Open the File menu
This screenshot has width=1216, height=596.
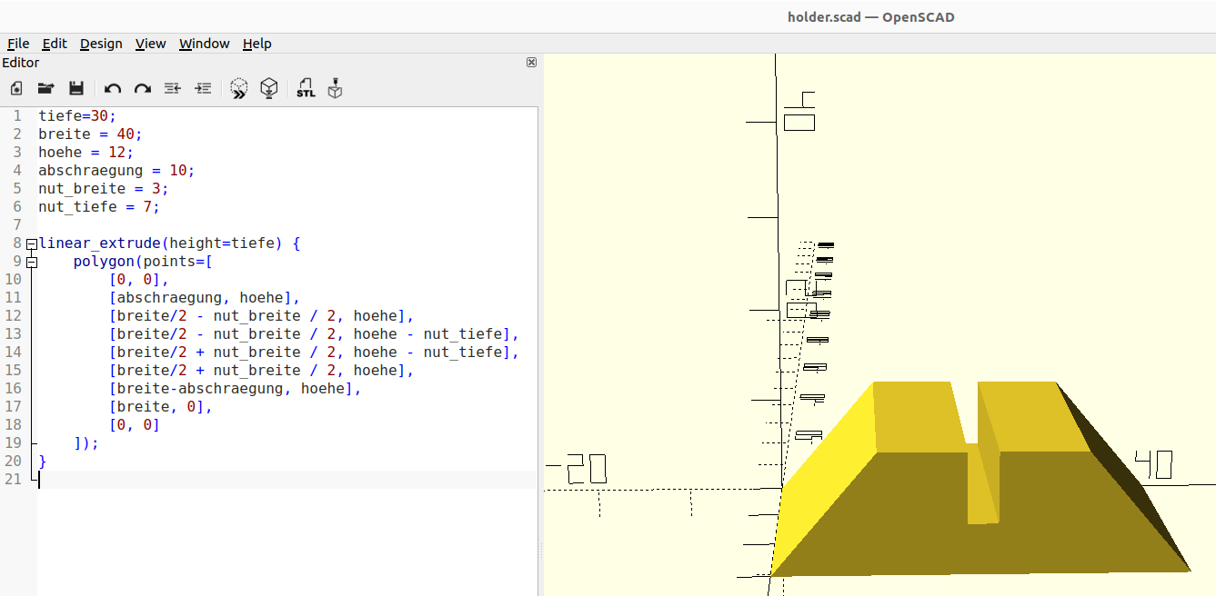coord(18,44)
